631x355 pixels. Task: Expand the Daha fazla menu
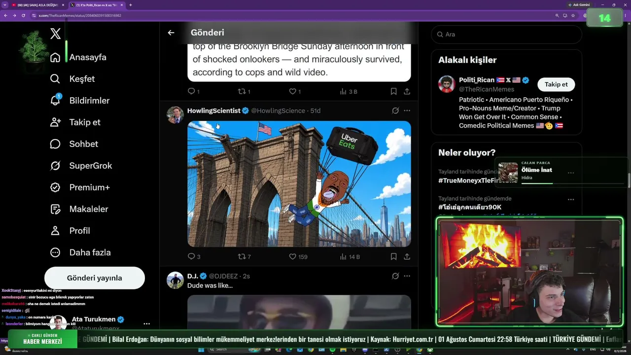80,252
